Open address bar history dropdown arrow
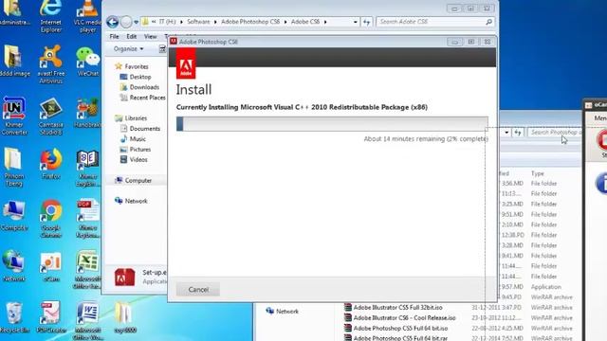Viewport: 607px width, 341px height. coord(356,22)
